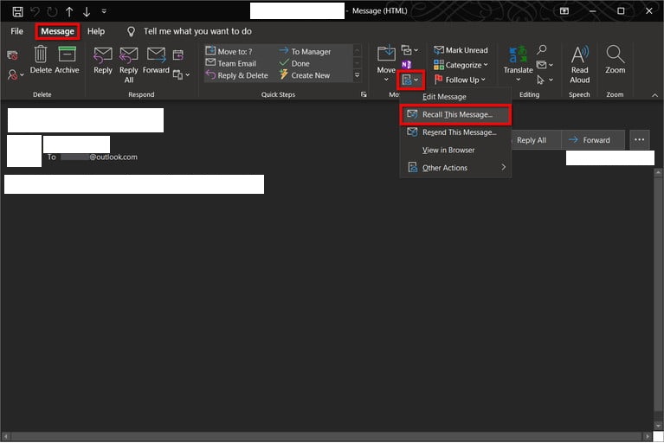Image resolution: width=664 pixels, height=443 pixels.
Task: Click Forward in the Respond group
Action: point(156,61)
